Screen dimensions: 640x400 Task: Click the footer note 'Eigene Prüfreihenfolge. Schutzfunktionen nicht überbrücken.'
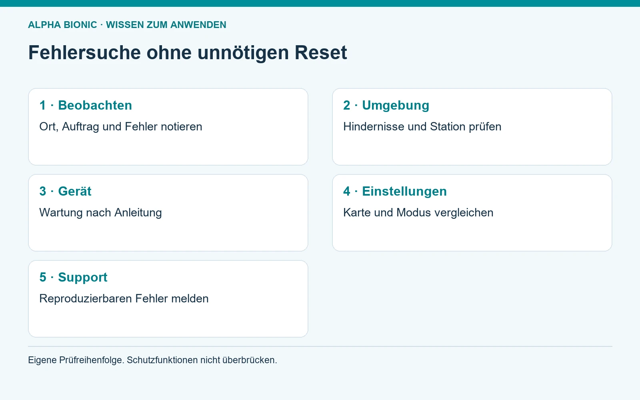coord(152,360)
